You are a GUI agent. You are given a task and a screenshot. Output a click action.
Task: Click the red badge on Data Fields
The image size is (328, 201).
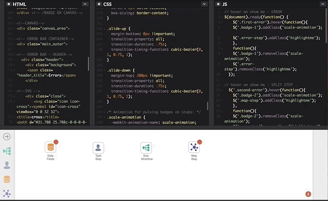point(56,142)
